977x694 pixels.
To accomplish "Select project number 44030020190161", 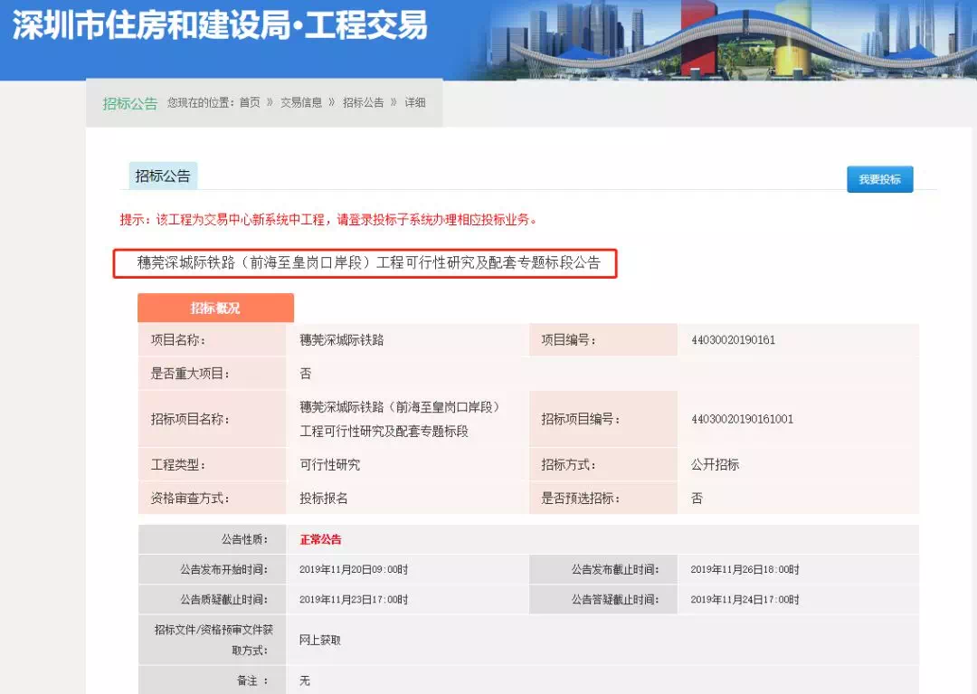I will click(733, 340).
